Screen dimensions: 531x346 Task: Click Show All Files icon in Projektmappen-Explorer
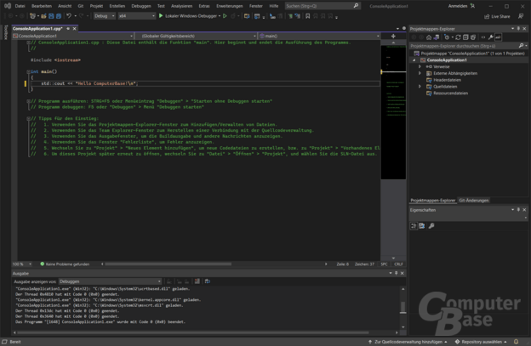473,37
